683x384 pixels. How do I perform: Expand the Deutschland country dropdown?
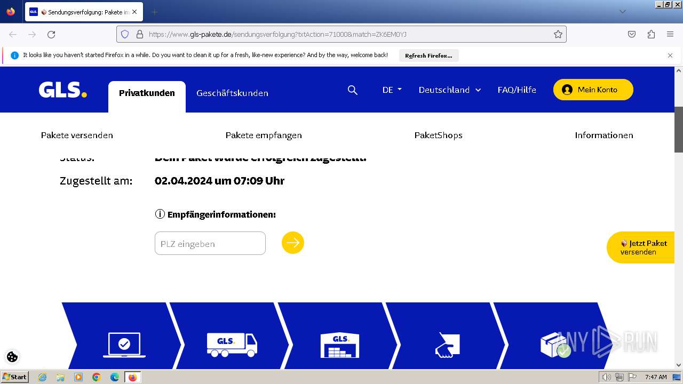click(450, 90)
